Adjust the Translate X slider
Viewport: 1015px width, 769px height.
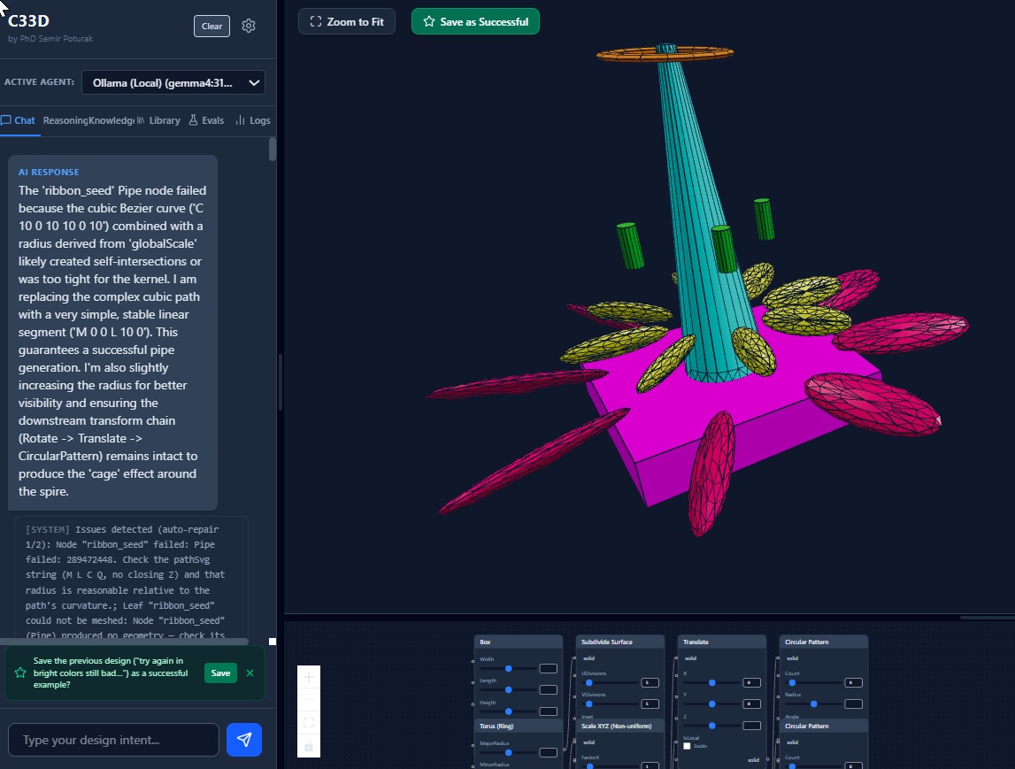click(x=712, y=682)
